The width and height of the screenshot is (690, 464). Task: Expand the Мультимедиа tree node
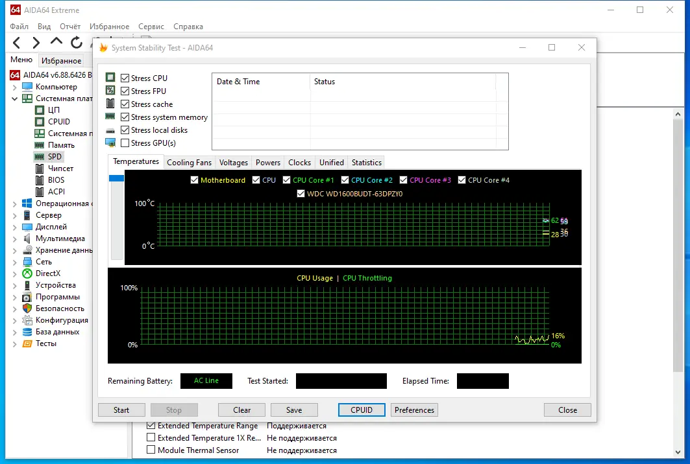pos(14,238)
